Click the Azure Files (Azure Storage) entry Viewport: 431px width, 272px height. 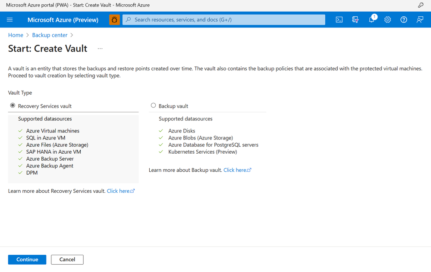(57, 145)
